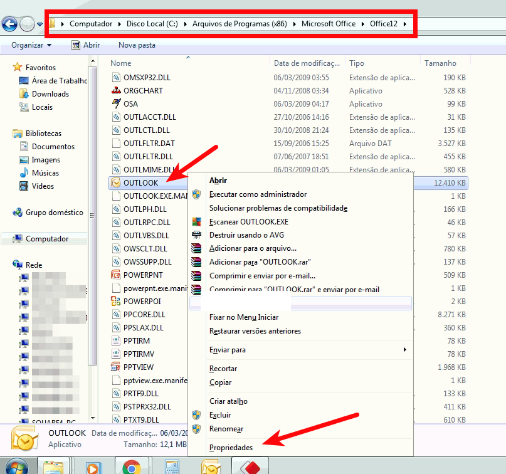Open Google Chrome from the taskbar

[131, 467]
